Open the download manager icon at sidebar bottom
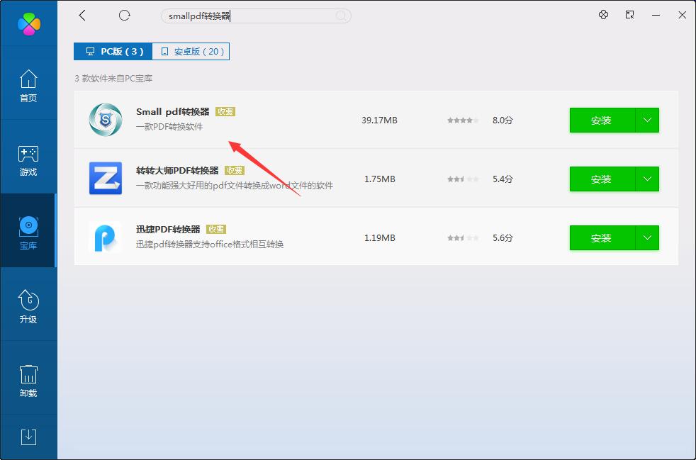Screen dimensions: 696x460 point(28,437)
